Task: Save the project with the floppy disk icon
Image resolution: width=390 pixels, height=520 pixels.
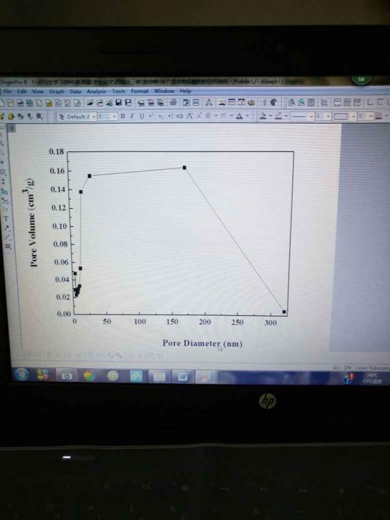Action: point(118,103)
